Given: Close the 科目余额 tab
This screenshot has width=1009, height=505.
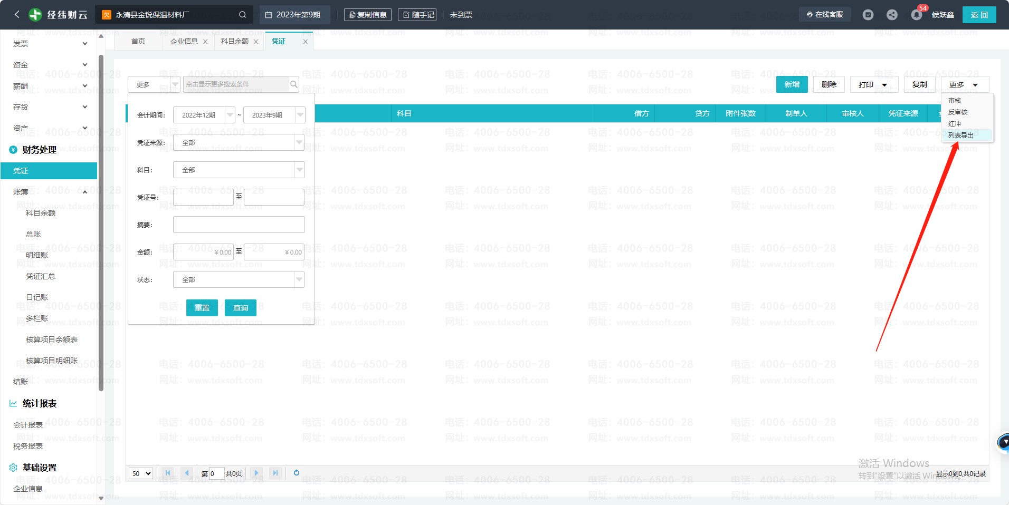Looking at the screenshot, I should (256, 42).
